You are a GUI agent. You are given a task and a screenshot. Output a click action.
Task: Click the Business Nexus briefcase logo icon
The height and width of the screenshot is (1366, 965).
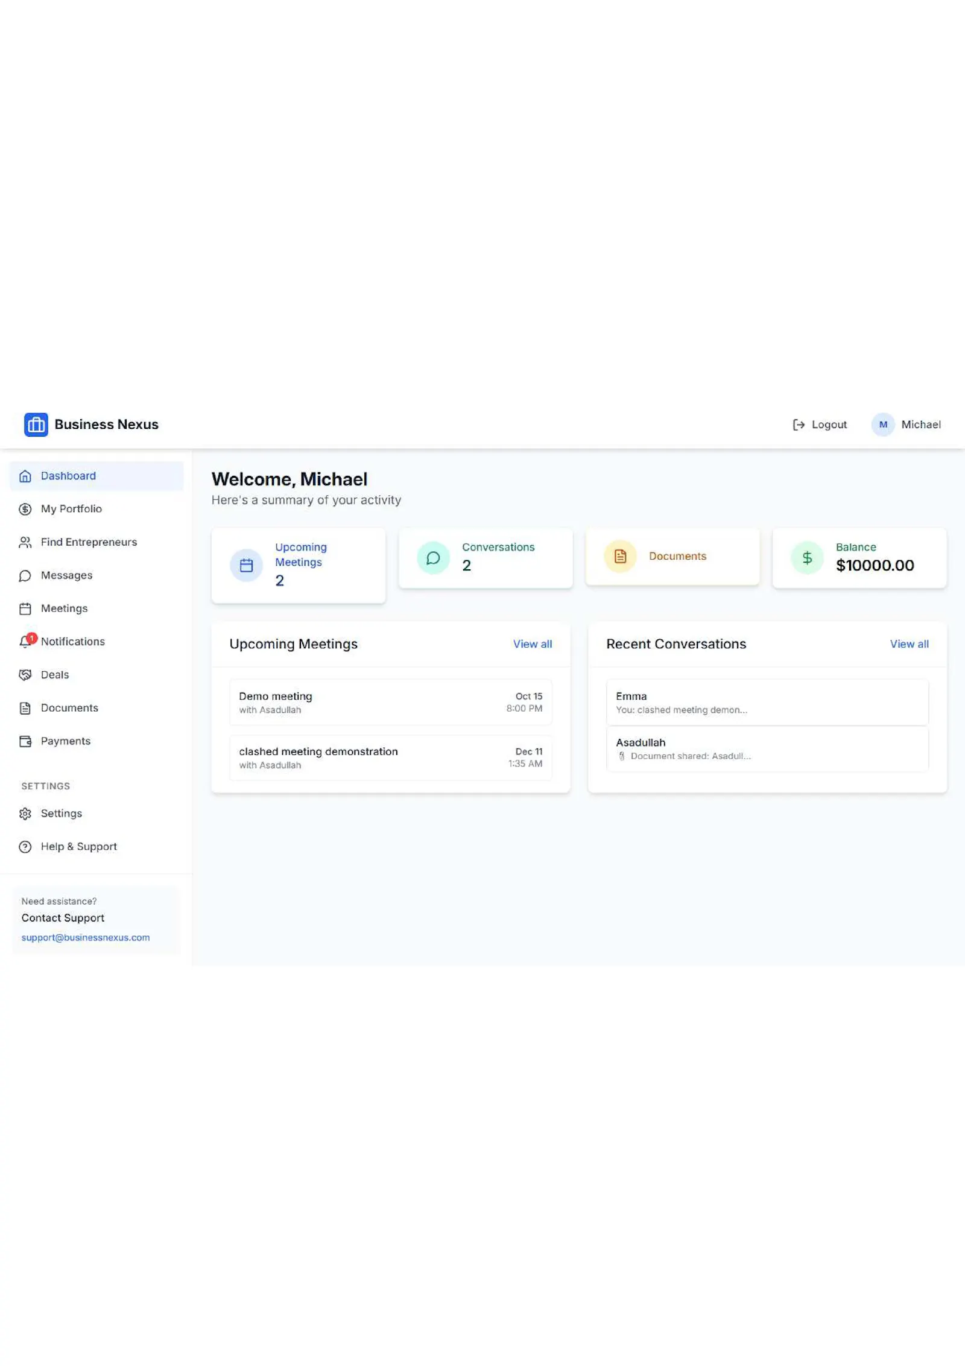point(36,425)
